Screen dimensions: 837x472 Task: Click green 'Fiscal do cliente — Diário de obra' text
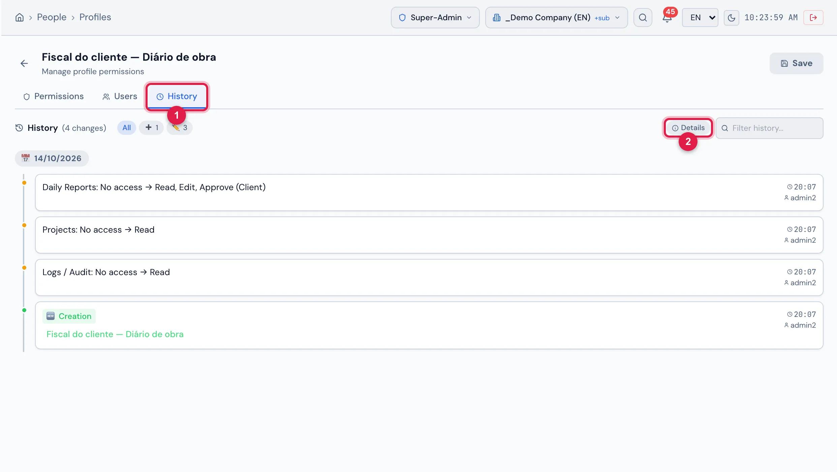pos(115,334)
